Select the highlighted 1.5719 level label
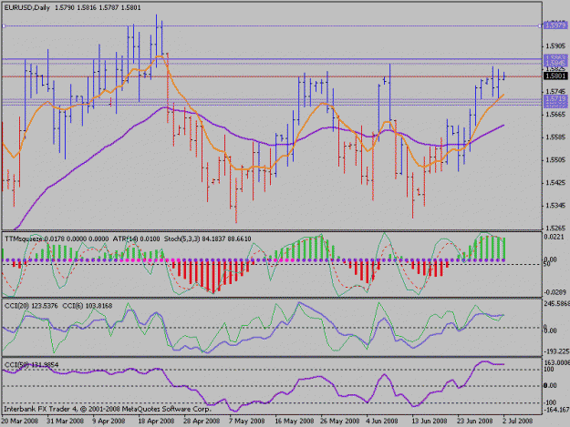570x427 pixels. pos(555,98)
